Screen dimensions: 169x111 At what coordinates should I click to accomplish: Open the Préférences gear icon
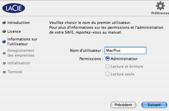tap(160, 6)
